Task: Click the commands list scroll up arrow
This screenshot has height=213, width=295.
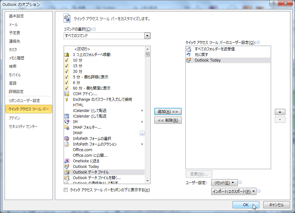Action: click(147, 49)
